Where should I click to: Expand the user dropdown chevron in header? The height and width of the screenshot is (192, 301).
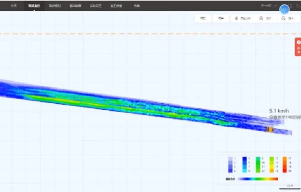(276, 6)
